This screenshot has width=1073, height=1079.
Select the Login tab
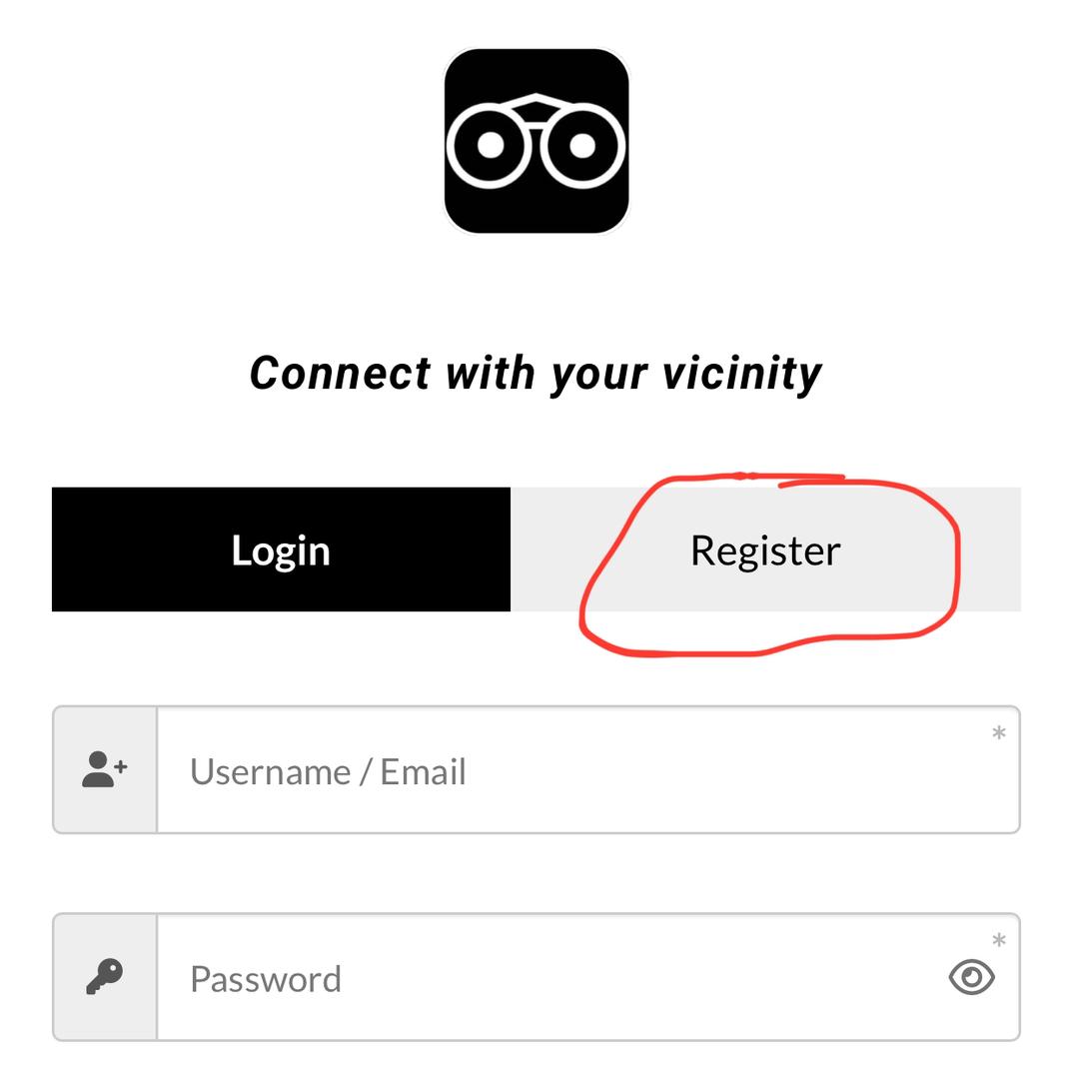pos(281,549)
